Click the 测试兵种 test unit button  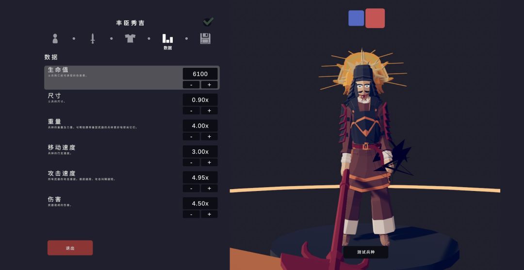pos(366,253)
